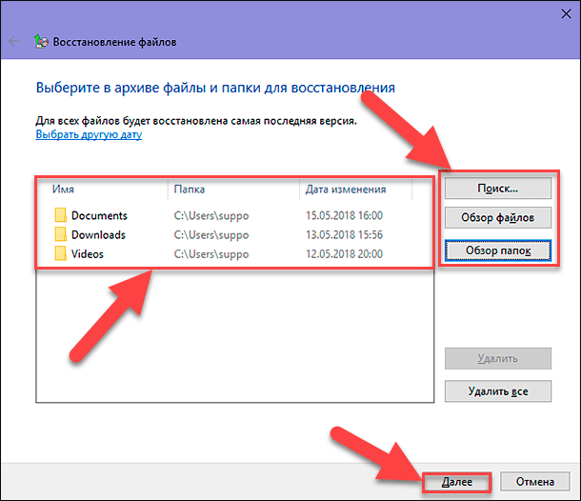This screenshot has height=501, width=581.
Task: Select the "Downloads" row name
Action: (x=98, y=234)
